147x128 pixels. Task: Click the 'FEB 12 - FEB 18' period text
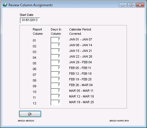[x=80, y=74]
